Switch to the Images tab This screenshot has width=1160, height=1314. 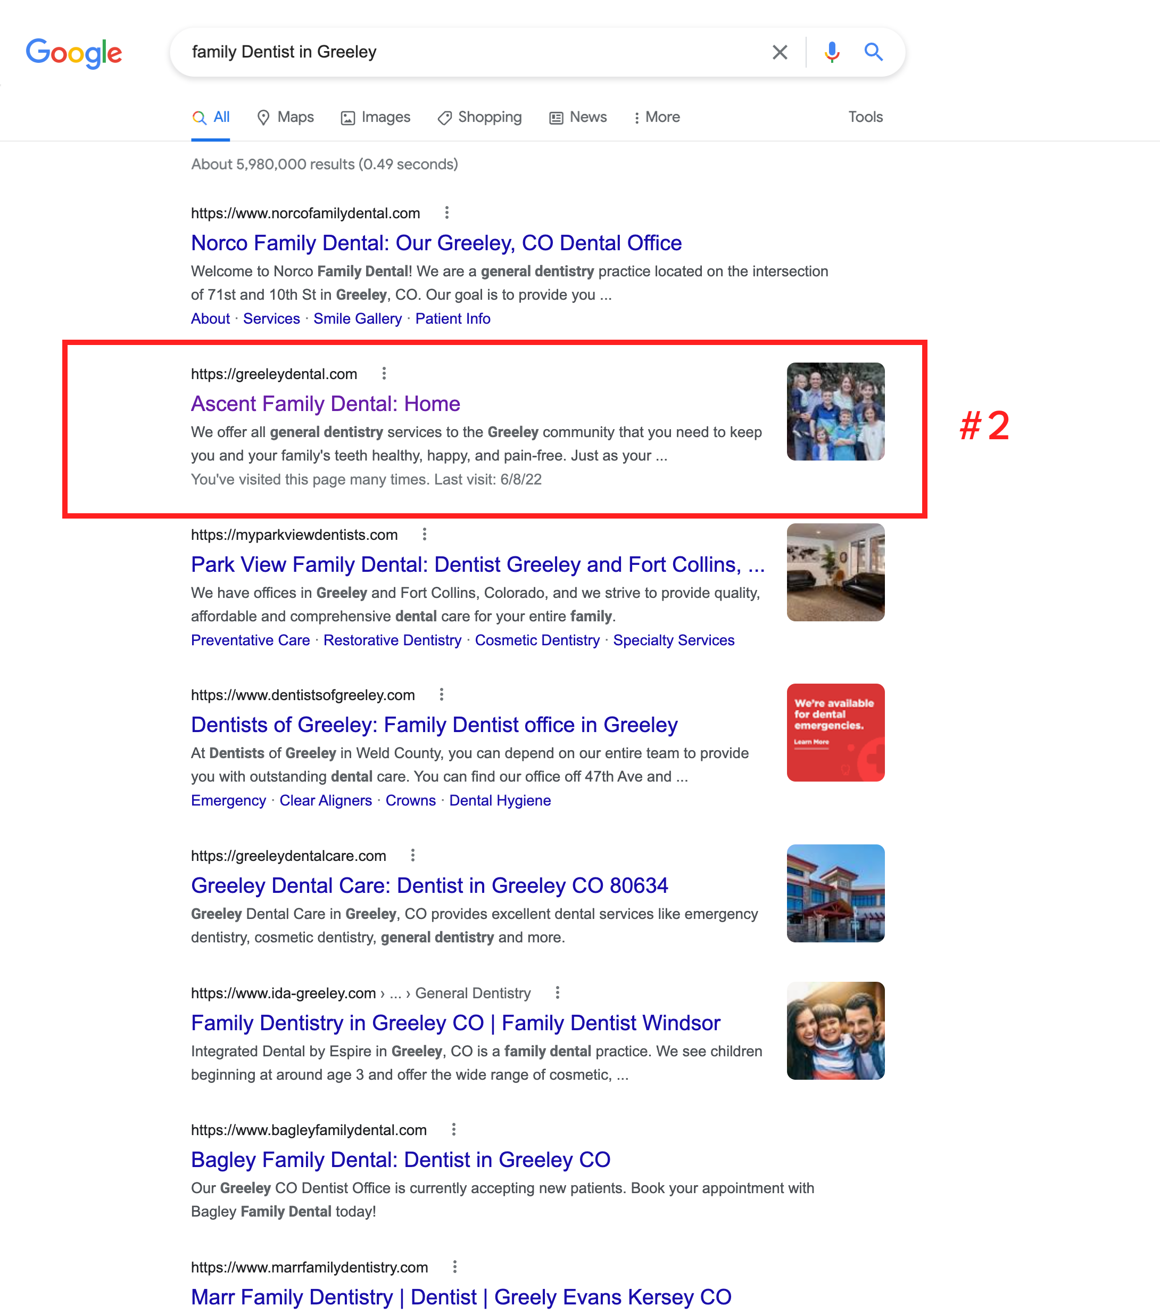coord(375,117)
